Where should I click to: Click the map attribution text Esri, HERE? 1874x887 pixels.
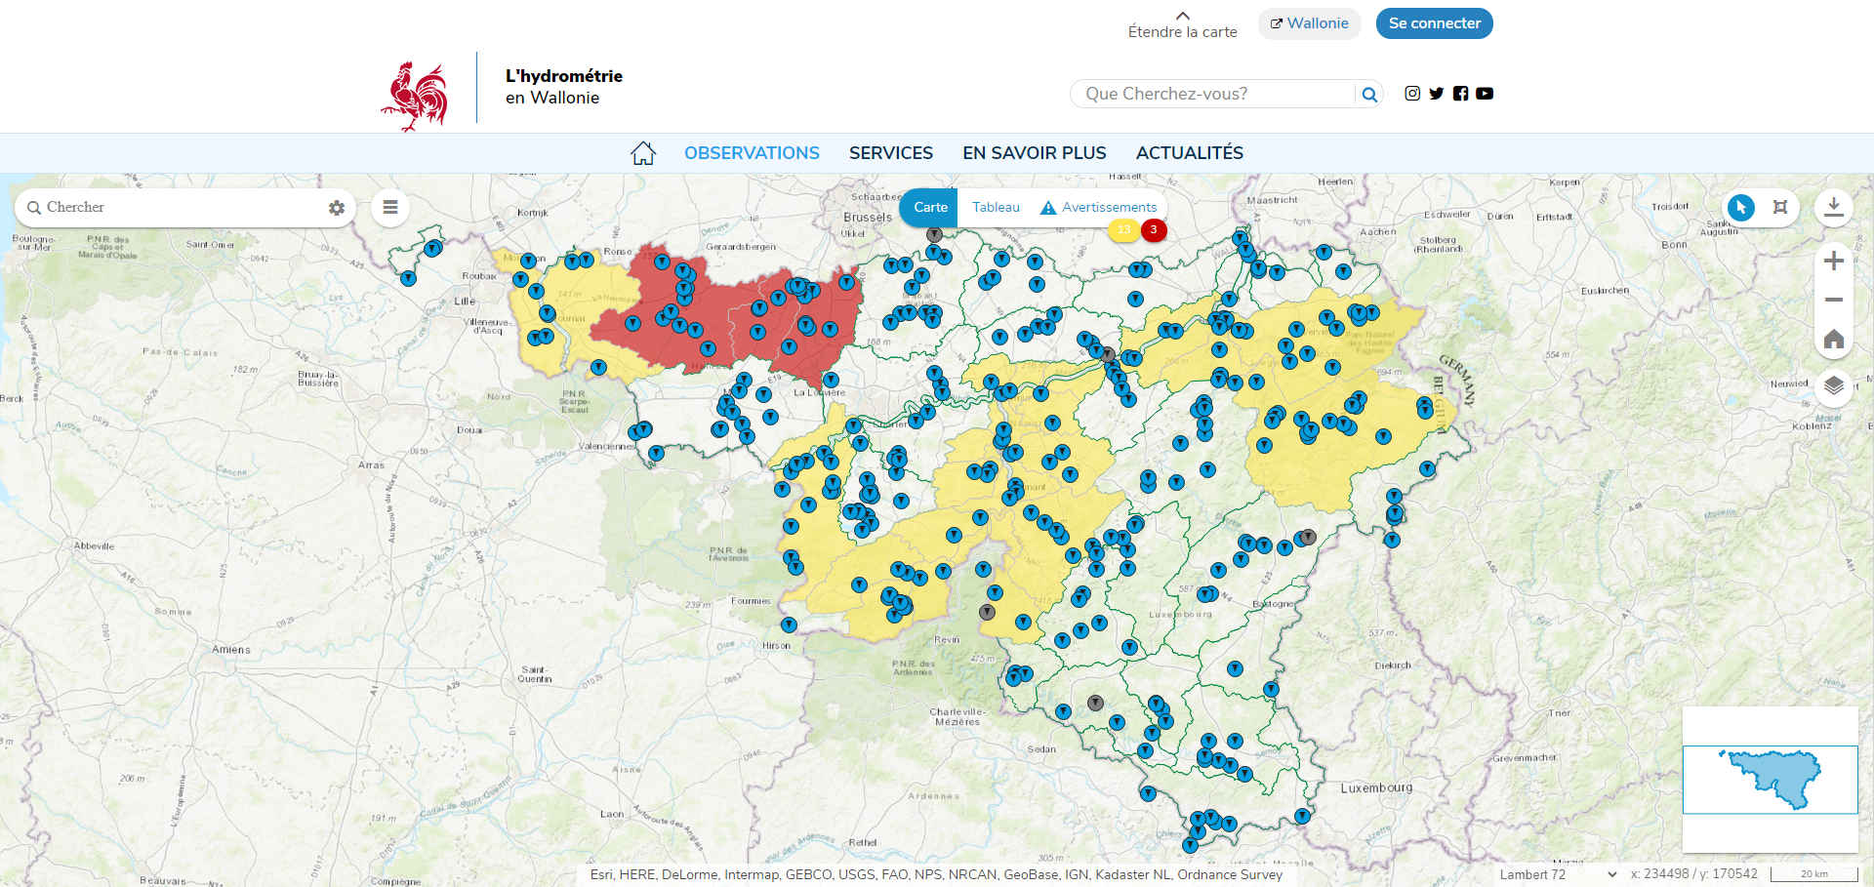(936, 874)
